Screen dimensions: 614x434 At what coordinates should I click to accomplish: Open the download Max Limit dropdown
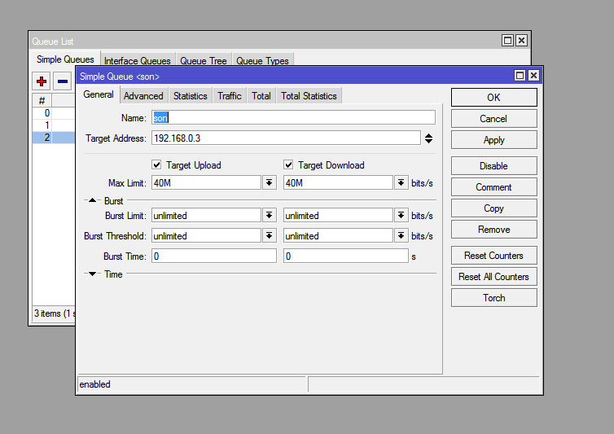click(x=401, y=183)
